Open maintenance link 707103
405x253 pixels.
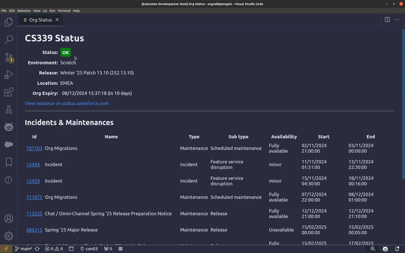click(x=34, y=148)
